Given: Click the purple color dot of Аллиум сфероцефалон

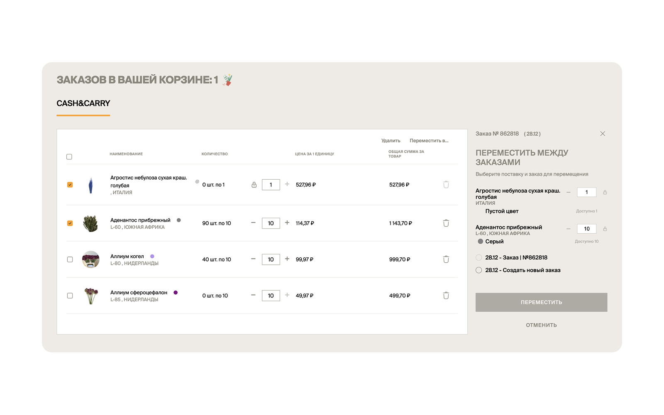Looking at the screenshot, I should [176, 293].
